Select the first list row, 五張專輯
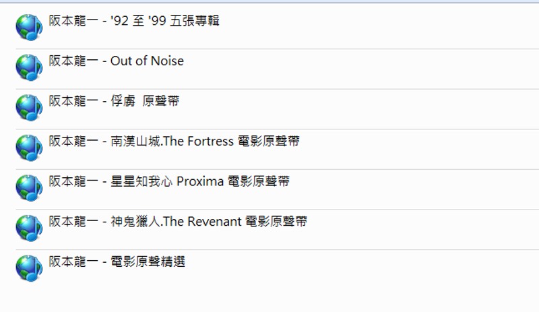This screenshot has width=539, height=312. (371, 28)
